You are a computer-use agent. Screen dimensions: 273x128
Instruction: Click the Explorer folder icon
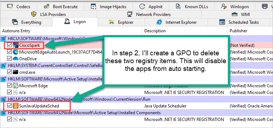(x=111, y=22)
